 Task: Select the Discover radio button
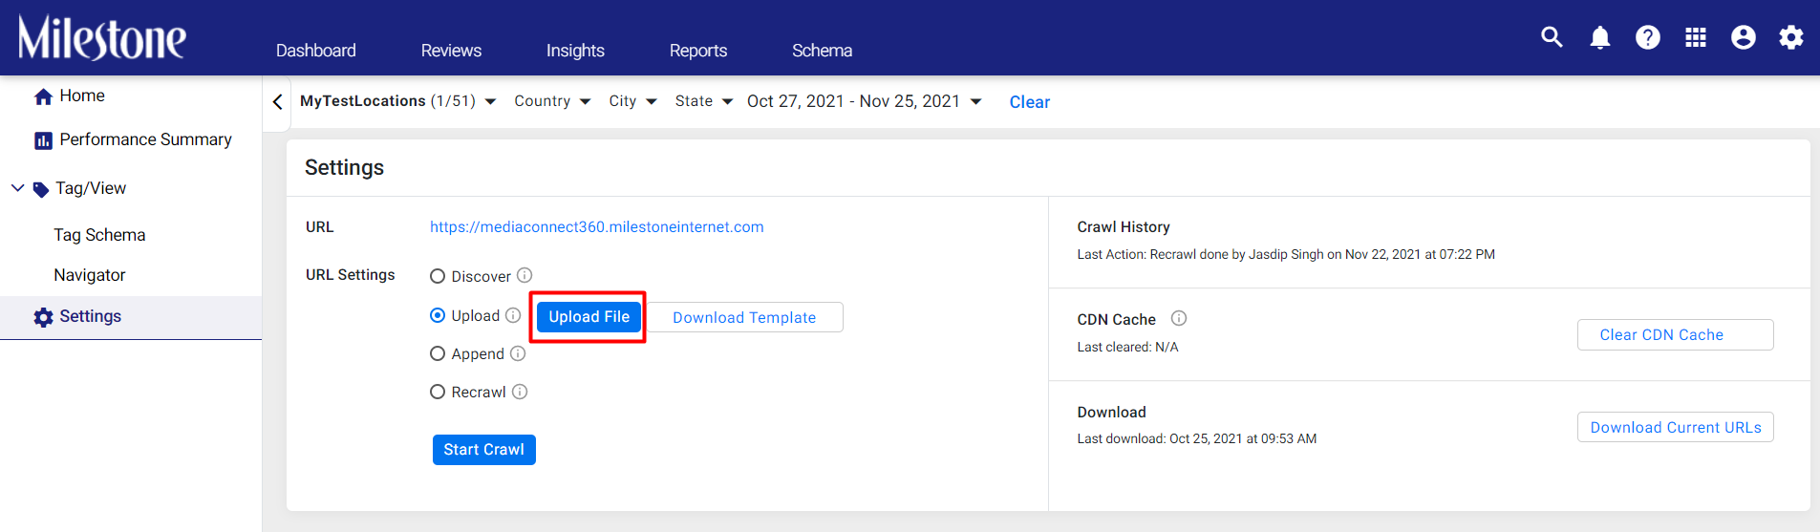tap(438, 276)
